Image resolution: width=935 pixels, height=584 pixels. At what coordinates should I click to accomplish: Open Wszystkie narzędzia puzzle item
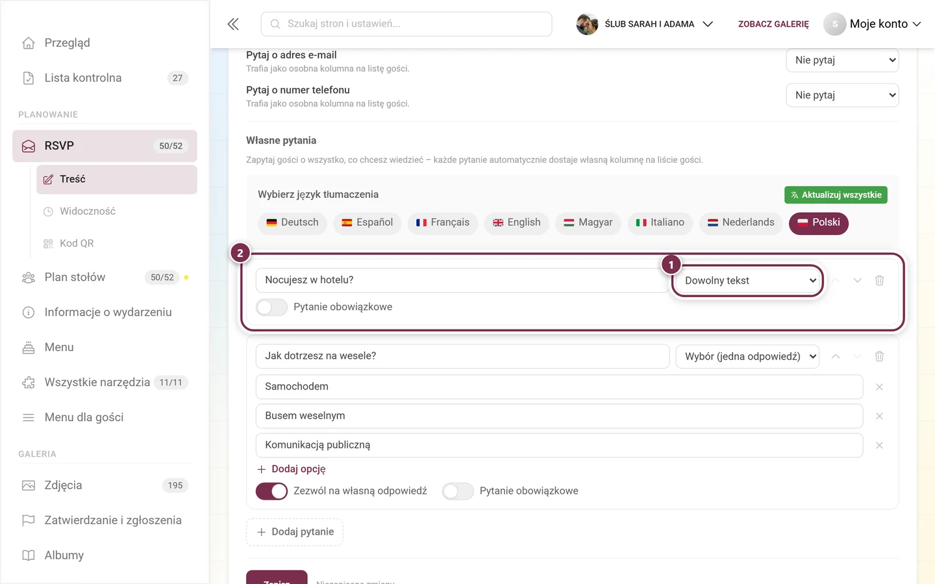105,382
